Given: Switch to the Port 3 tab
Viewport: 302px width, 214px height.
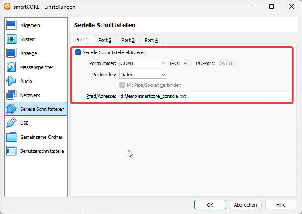Looking at the screenshot, I should click(128, 40).
